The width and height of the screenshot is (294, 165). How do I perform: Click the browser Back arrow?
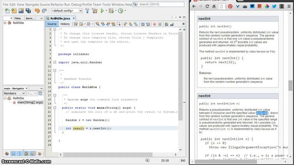pos(194,6)
